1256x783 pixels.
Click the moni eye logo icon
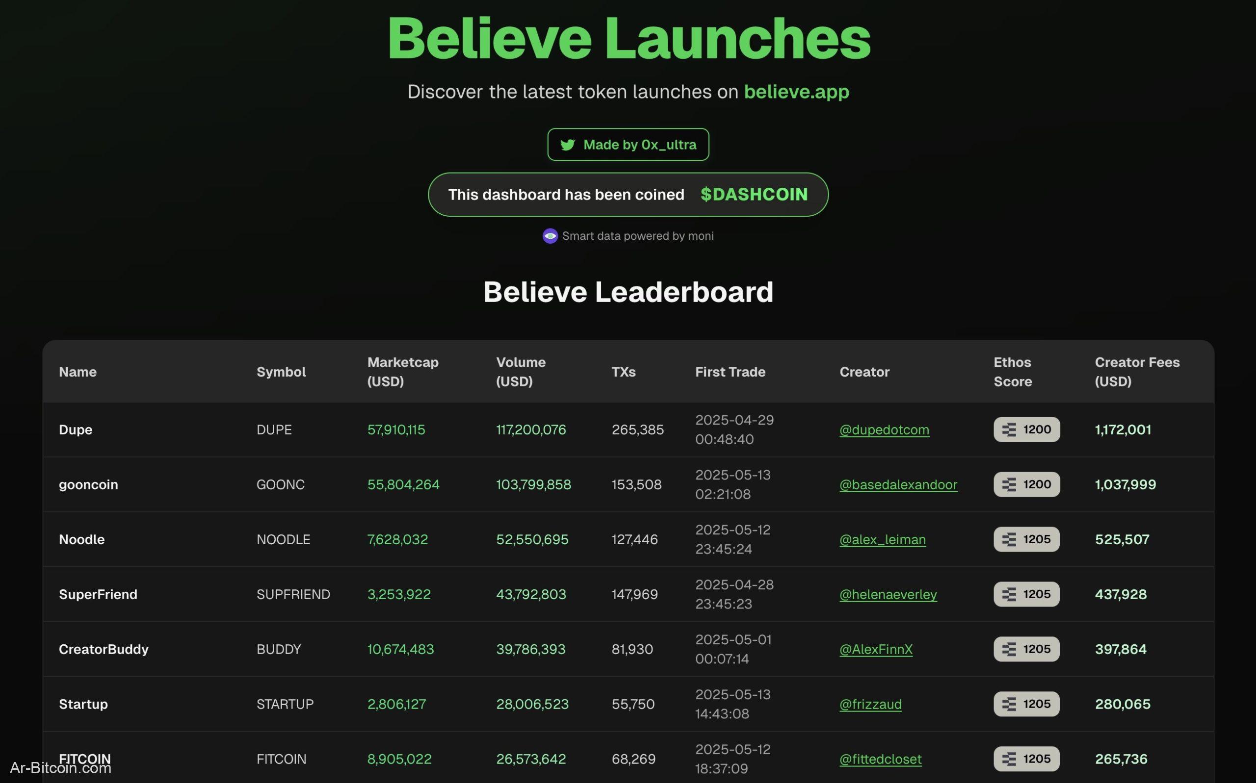pos(550,236)
